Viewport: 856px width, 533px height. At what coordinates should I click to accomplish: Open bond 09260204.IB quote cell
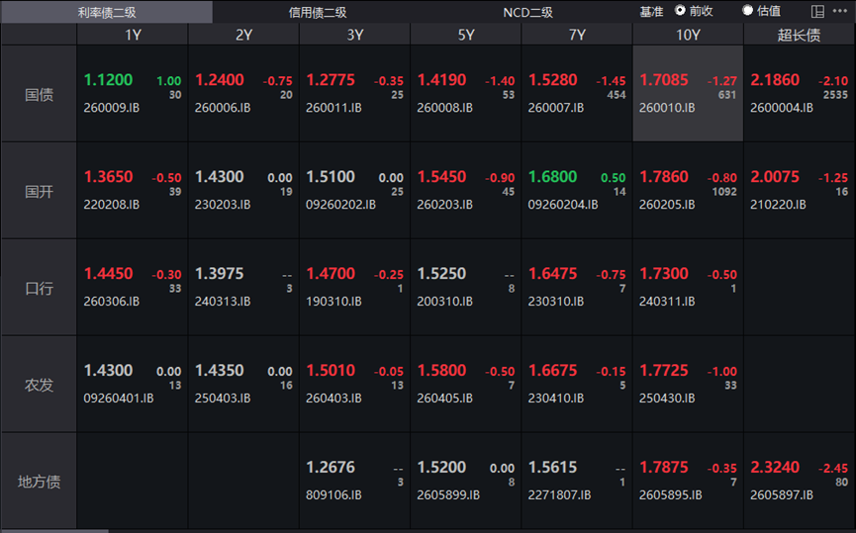coord(577,191)
